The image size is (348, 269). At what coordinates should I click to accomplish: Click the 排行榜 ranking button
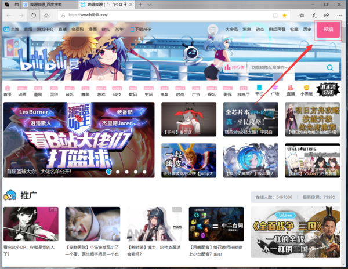pyautogui.click(x=235, y=67)
